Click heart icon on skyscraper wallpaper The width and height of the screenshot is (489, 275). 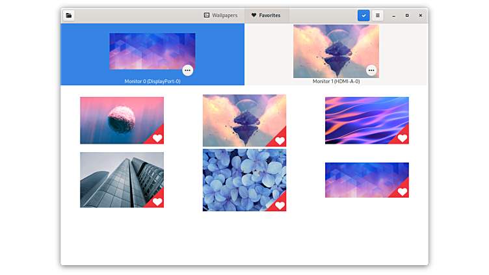click(157, 202)
